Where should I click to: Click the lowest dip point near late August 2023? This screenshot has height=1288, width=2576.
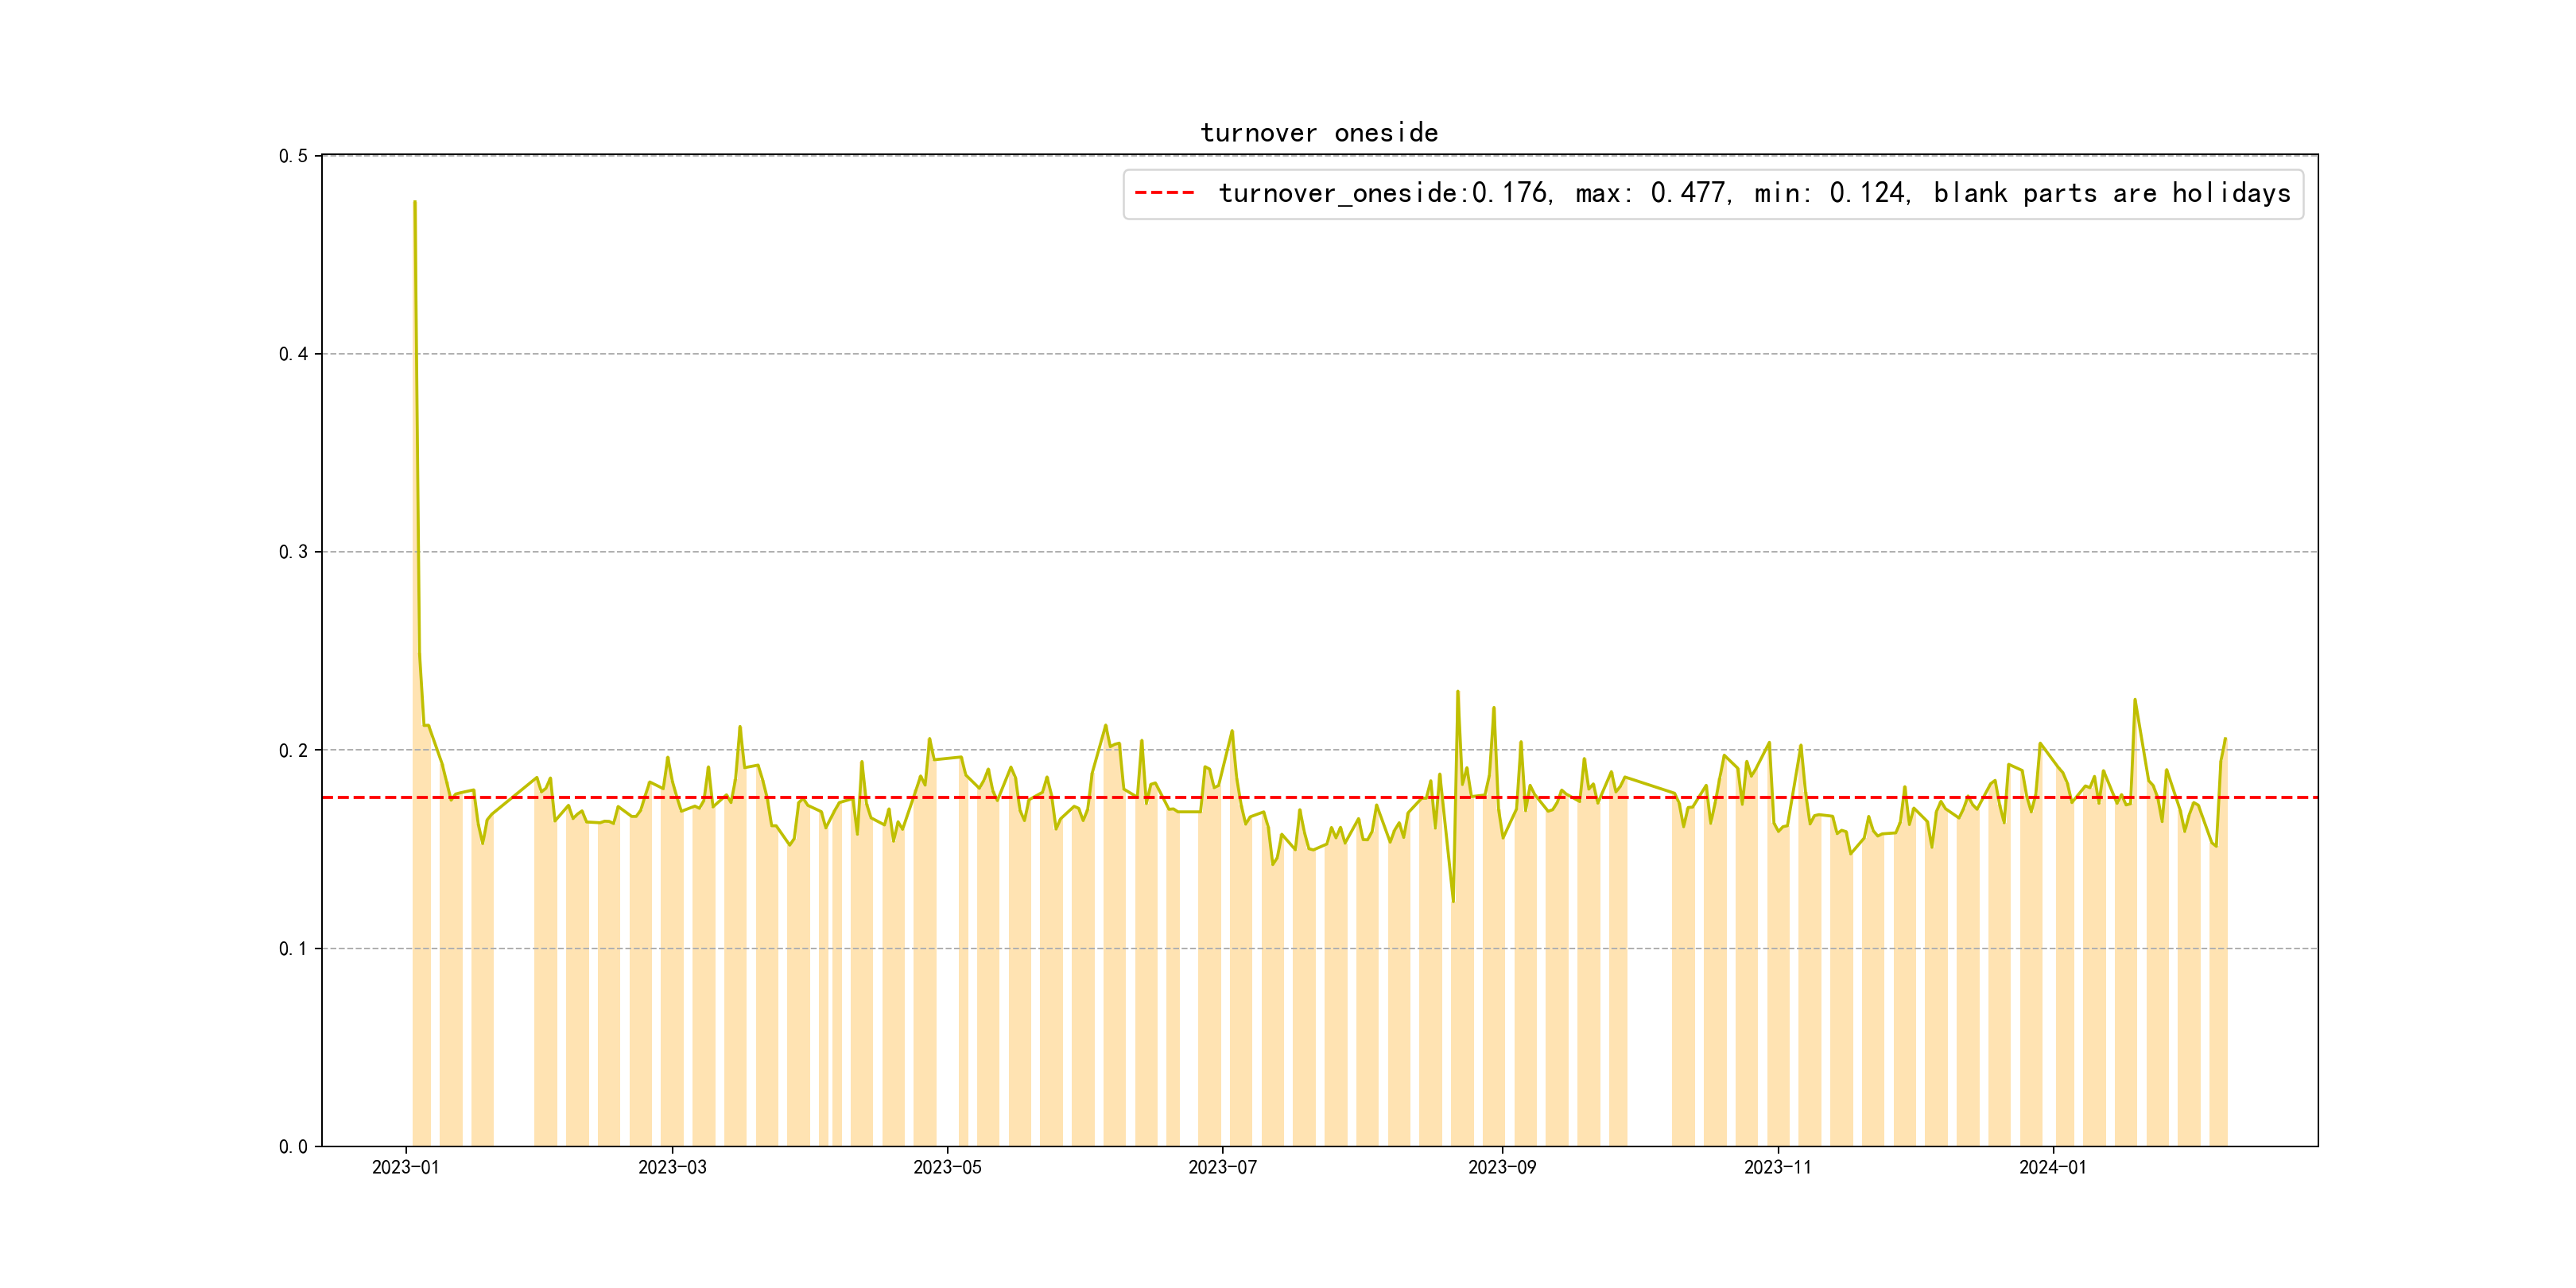(1453, 901)
